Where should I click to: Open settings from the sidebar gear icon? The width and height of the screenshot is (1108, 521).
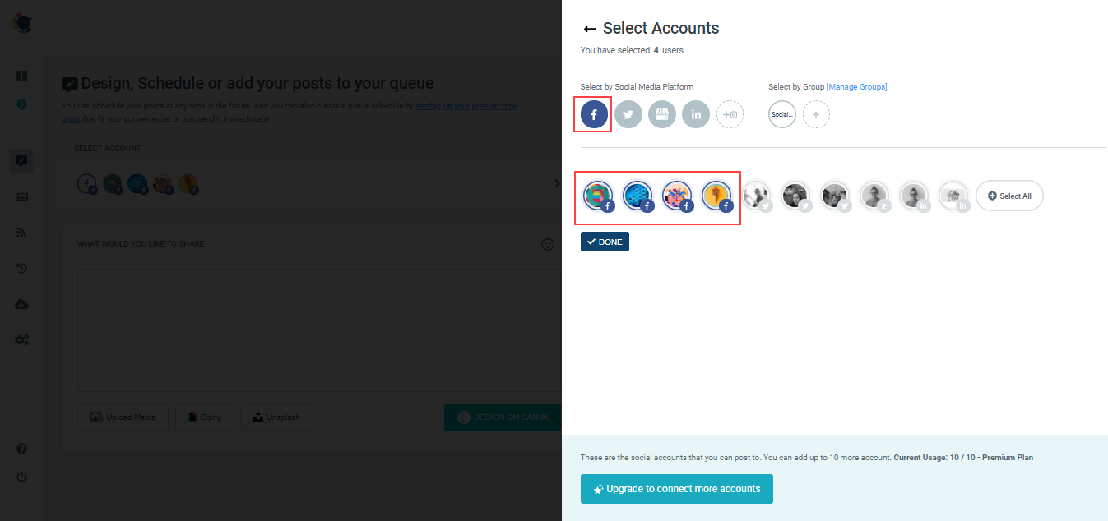coord(21,339)
